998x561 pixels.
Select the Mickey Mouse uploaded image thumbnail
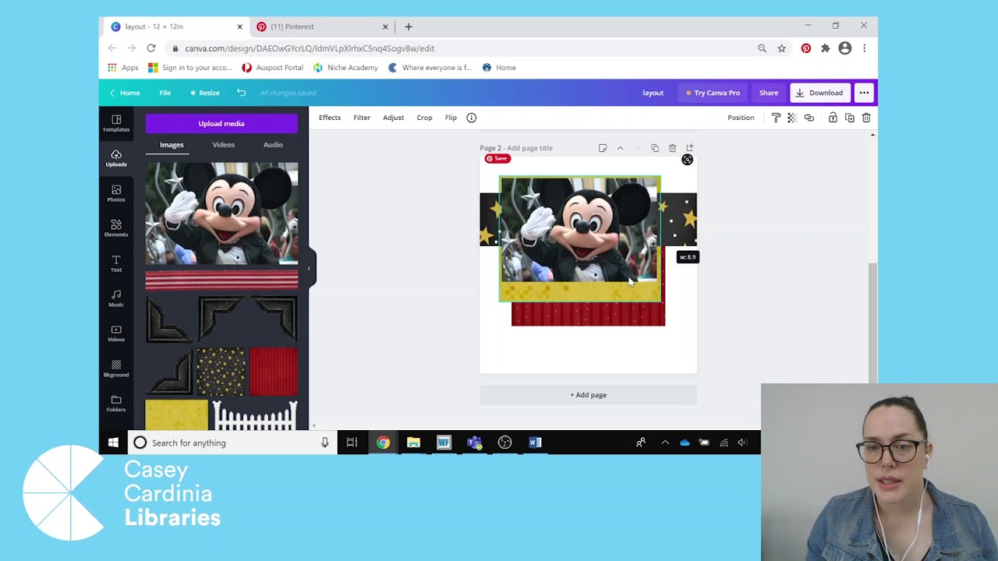pos(221,213)
